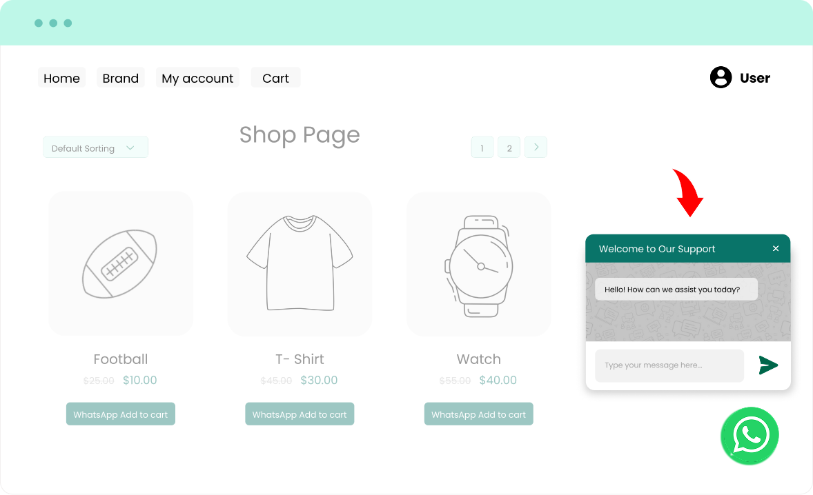Open the Cart menu item
This screenshot has height=495, width=813.
click(276, 78)
